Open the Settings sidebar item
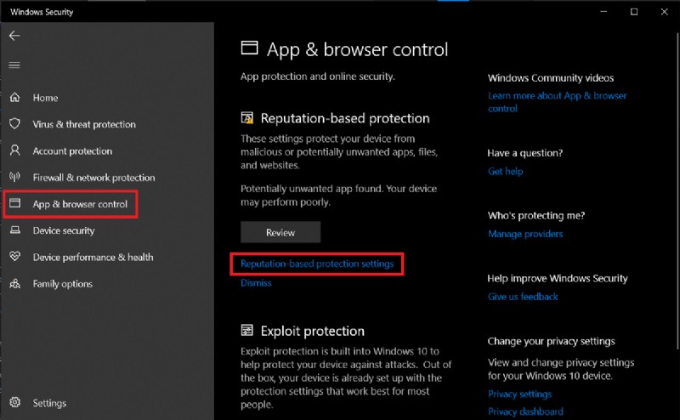The height and width of the screenshot is (420, 680). (x=49, y=402)
